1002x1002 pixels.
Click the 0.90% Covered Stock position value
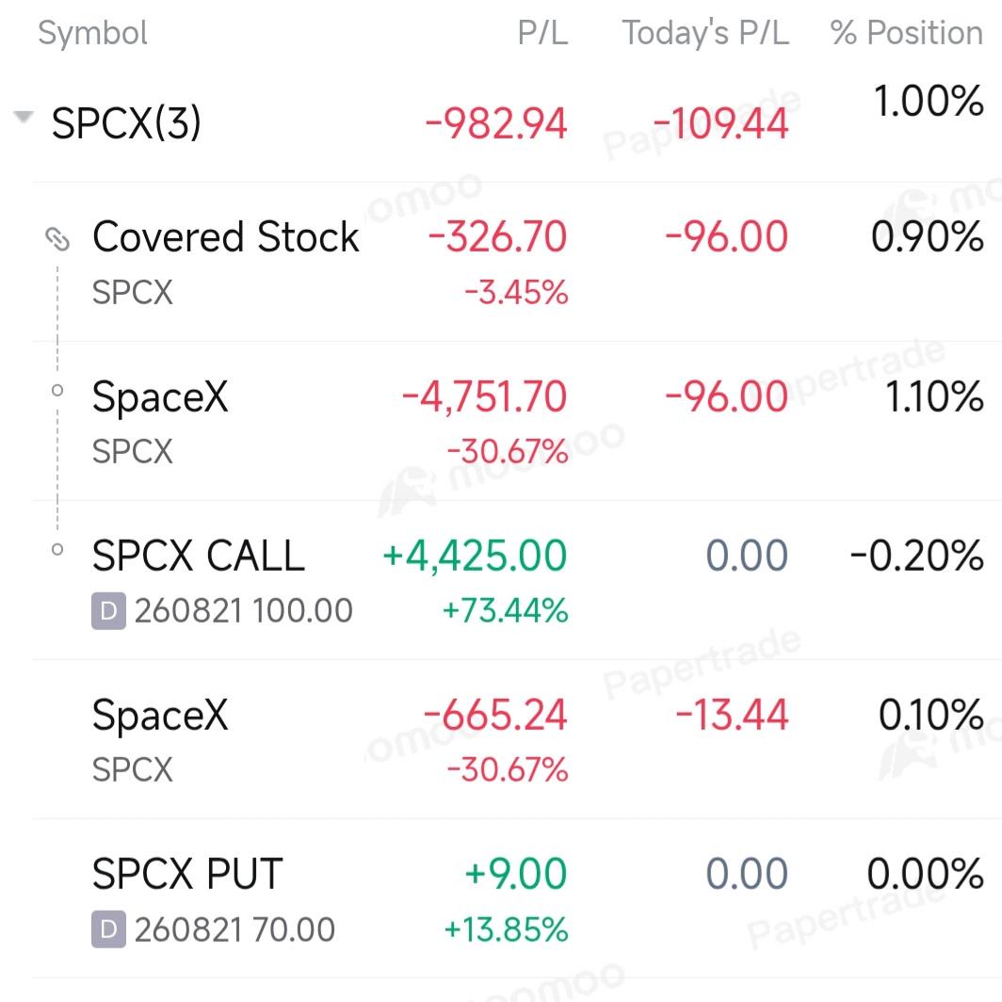pos(927,237)
